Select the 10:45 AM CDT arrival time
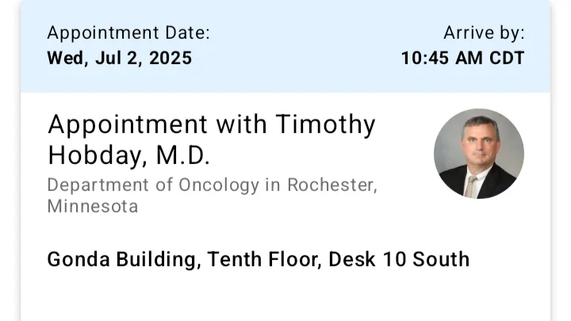The height and width of the screenshot is (321, 571). (x=463, y=58)
